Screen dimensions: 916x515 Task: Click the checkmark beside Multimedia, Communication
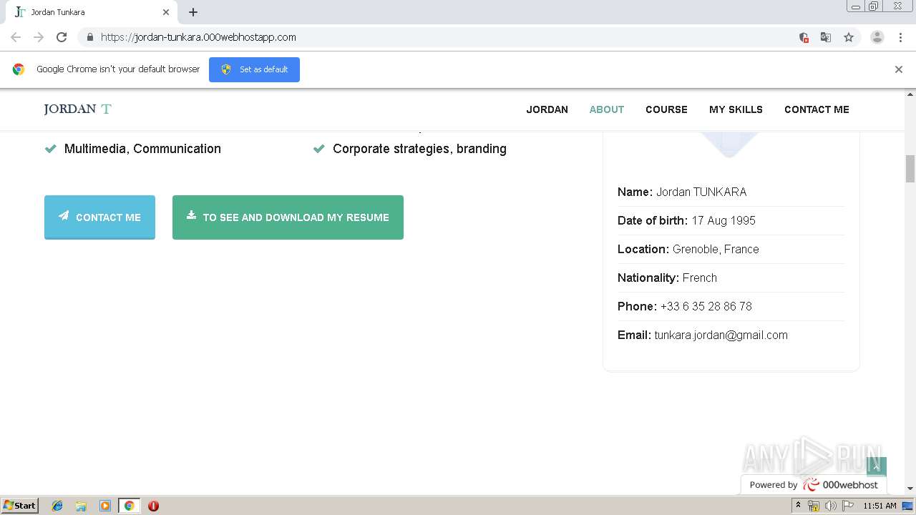51,149
